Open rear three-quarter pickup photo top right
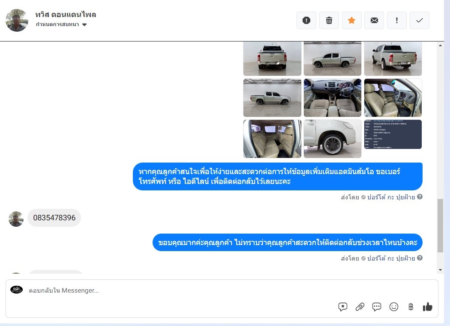450x326 pixels. (393, 59)
